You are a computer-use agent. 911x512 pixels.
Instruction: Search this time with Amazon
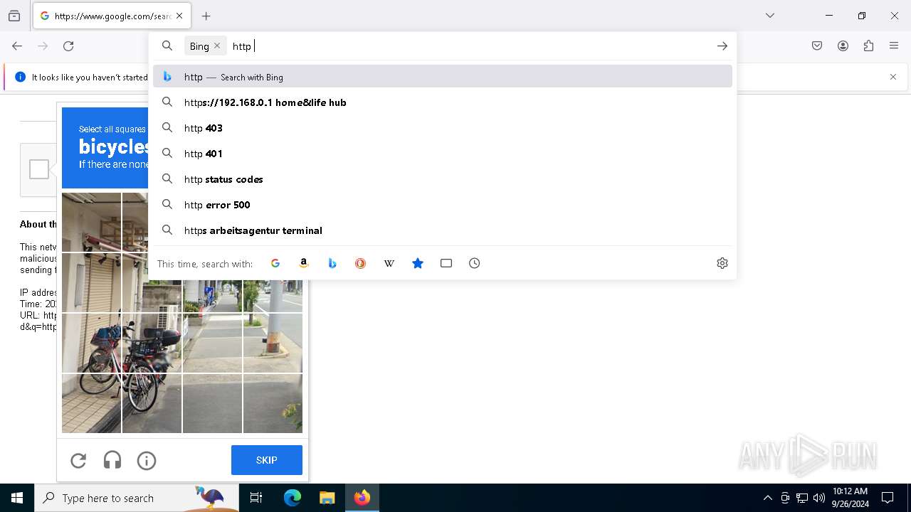(304, 263)
